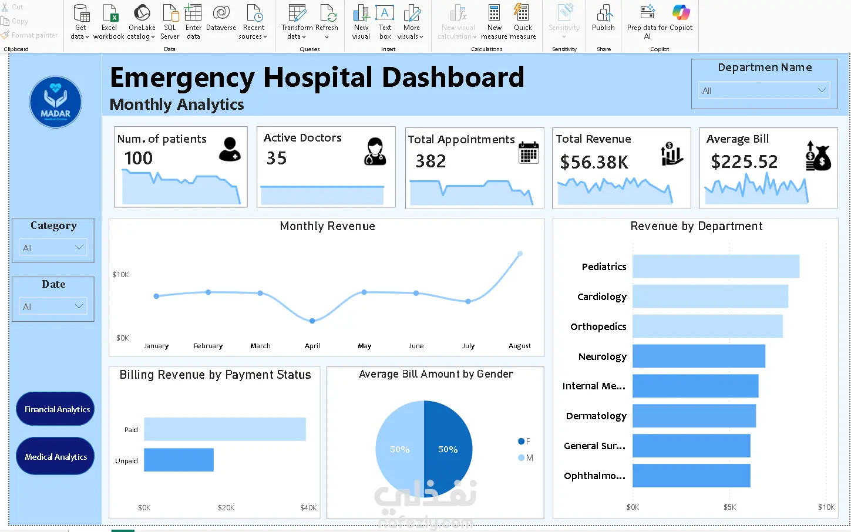Refresh the report data
The width and height of the screenshot is (851, 532).
pyautogui.click(x=327, y=22)
